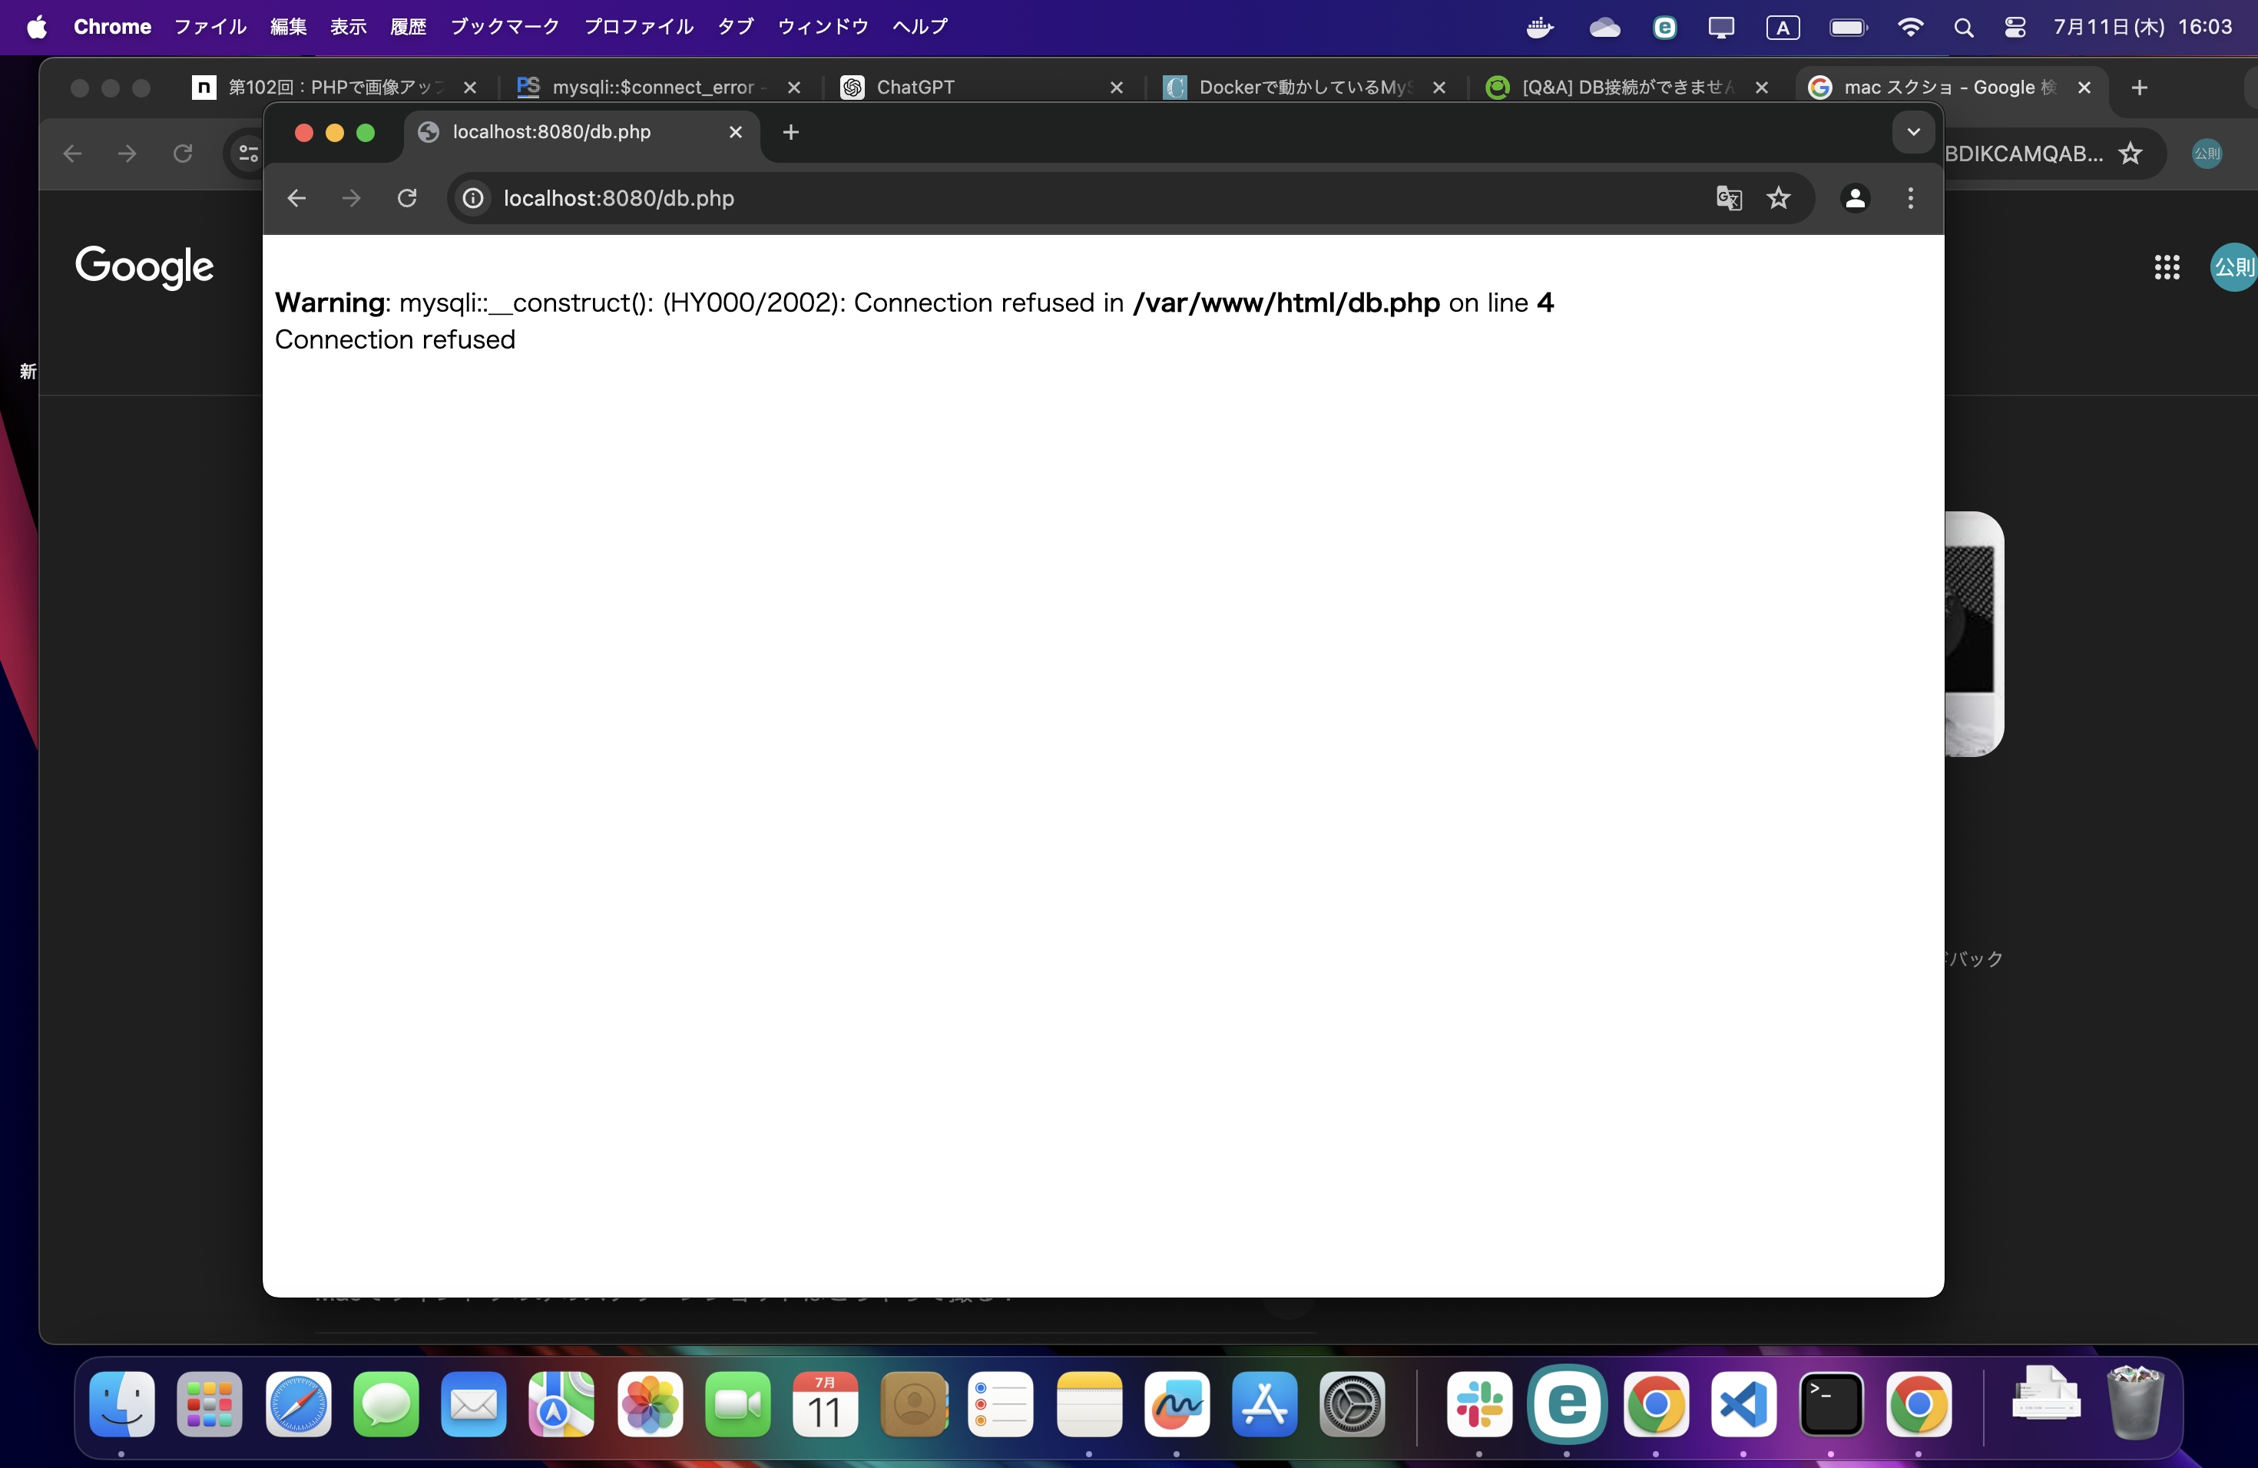2258x1468 pixels.
Task: Switch to the [Q&A] DB接続ができません tab
Action: [1627, 88]
